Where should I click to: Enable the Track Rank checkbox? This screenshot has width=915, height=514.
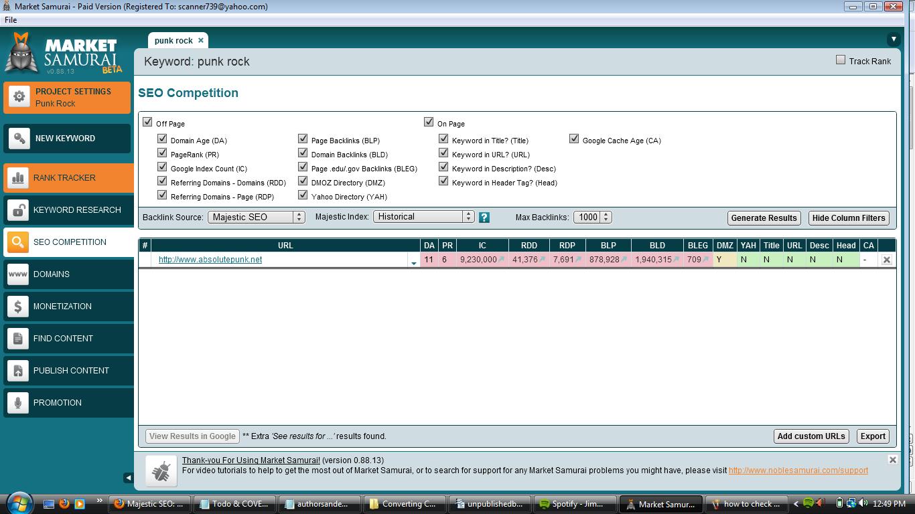click(x=841, y=60)
